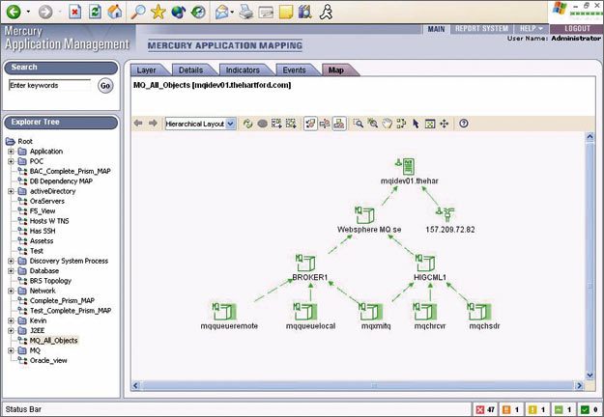Viewport: 604px width, 417px height.
Task: Open the BAC_Complete_Prism_MAP view
Action: point(70,171)
